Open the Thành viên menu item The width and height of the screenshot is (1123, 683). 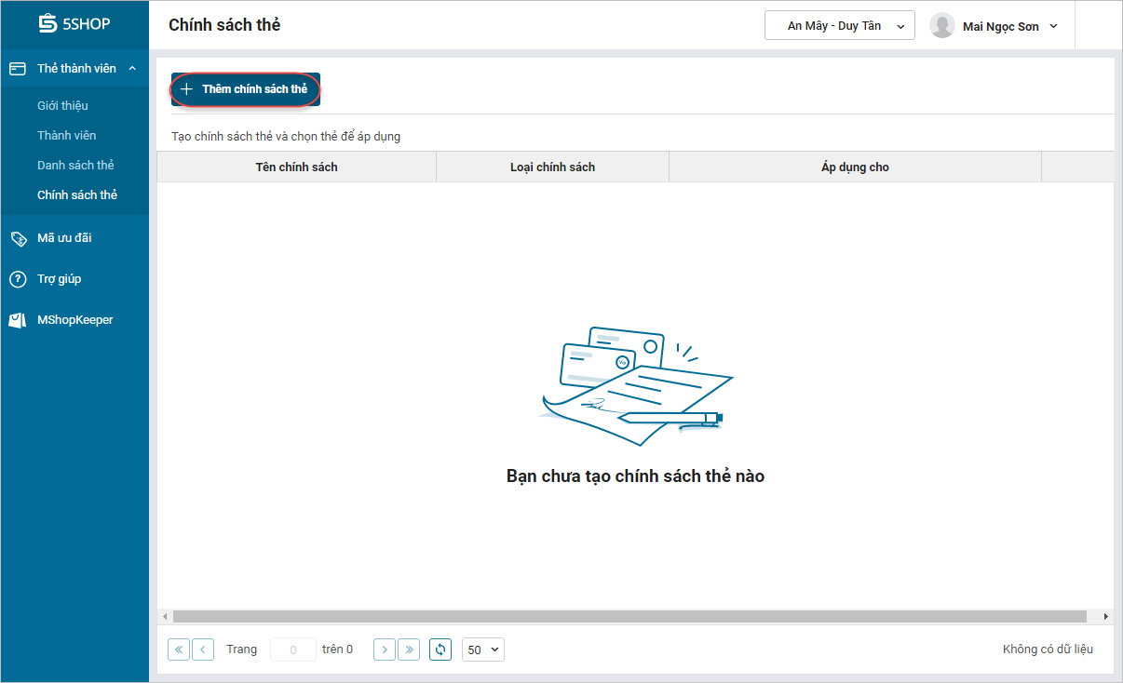pos(66,136)
